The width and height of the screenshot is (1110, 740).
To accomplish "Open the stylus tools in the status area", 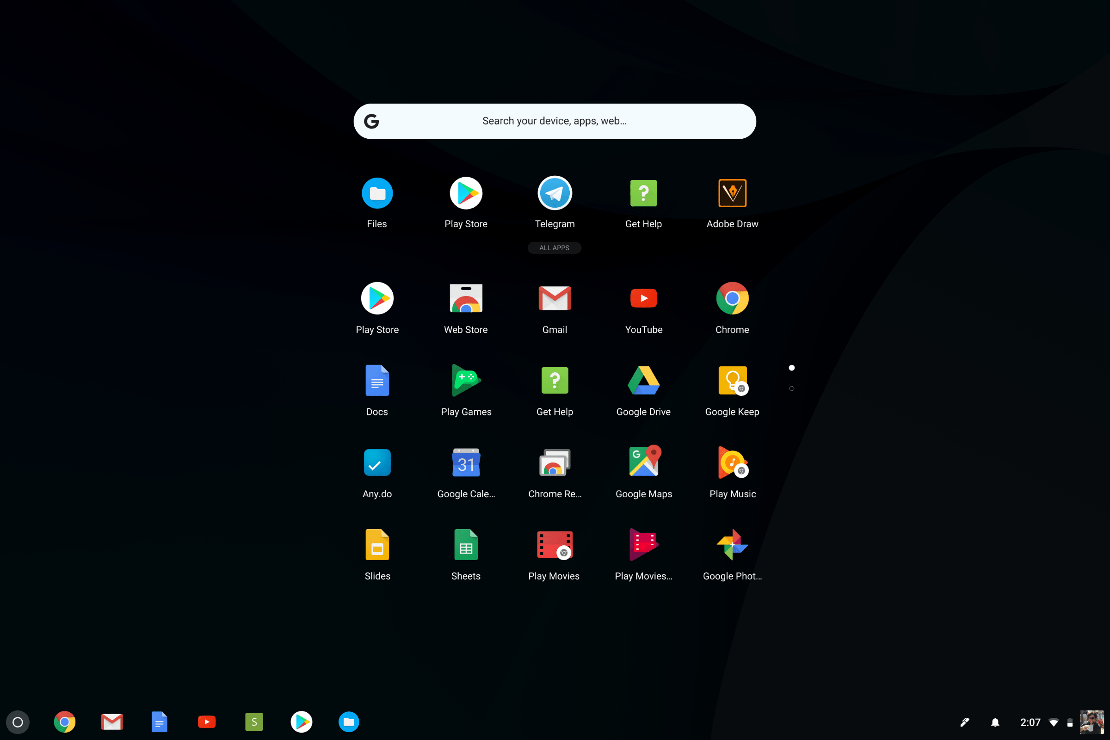I will [x=965, y=721].
